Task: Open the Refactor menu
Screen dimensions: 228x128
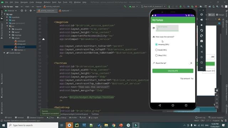Action: pos(47,2)
